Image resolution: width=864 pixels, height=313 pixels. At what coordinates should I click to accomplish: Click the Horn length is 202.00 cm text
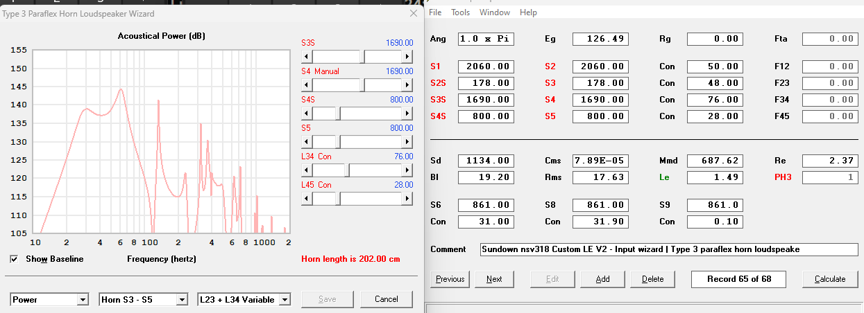click(x=351, y=259)
